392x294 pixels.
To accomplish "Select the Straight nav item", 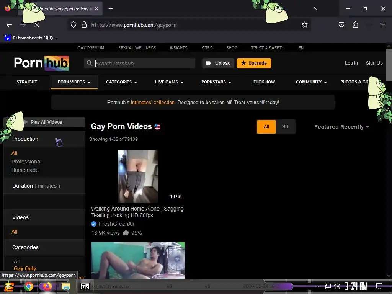I will 27,82.
